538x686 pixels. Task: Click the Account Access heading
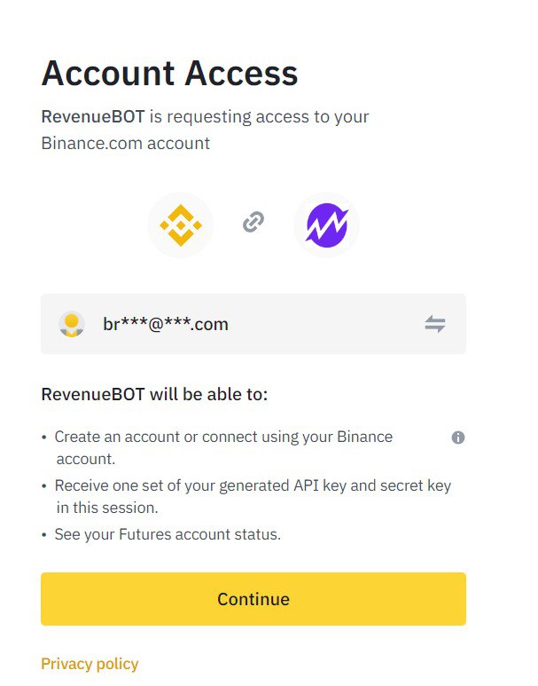(x=169, y=73)
